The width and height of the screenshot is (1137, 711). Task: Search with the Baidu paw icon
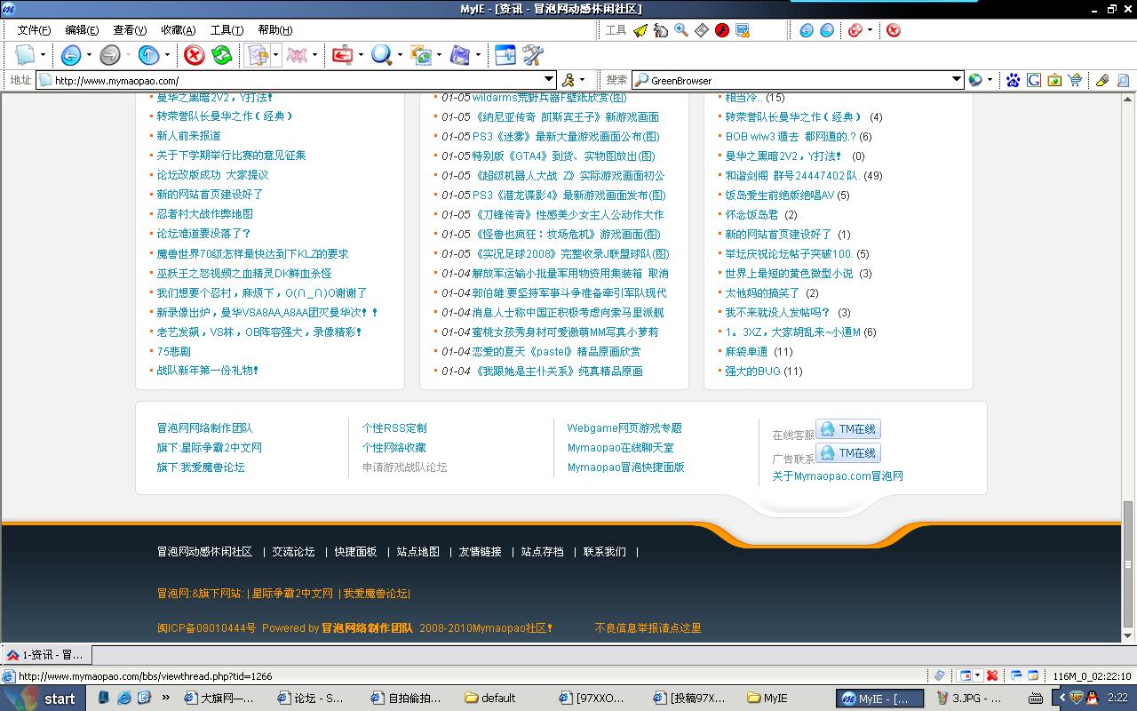pos(1013,80)
